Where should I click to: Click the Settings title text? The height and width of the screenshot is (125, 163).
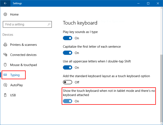[x=17, y=3]
